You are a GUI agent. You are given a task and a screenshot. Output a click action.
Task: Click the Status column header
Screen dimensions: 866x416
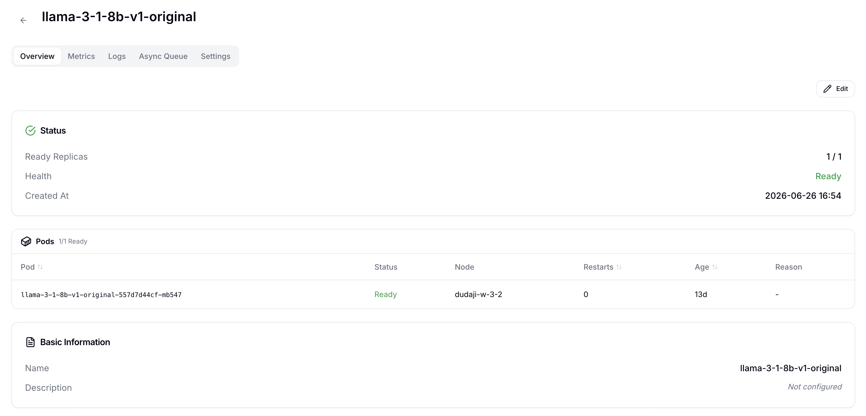tap(386, 267)
